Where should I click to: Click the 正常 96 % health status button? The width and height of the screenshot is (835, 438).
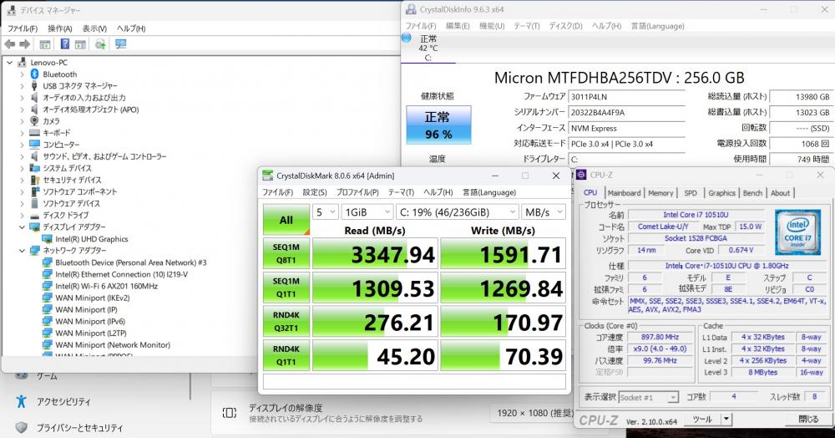[438, 125]
